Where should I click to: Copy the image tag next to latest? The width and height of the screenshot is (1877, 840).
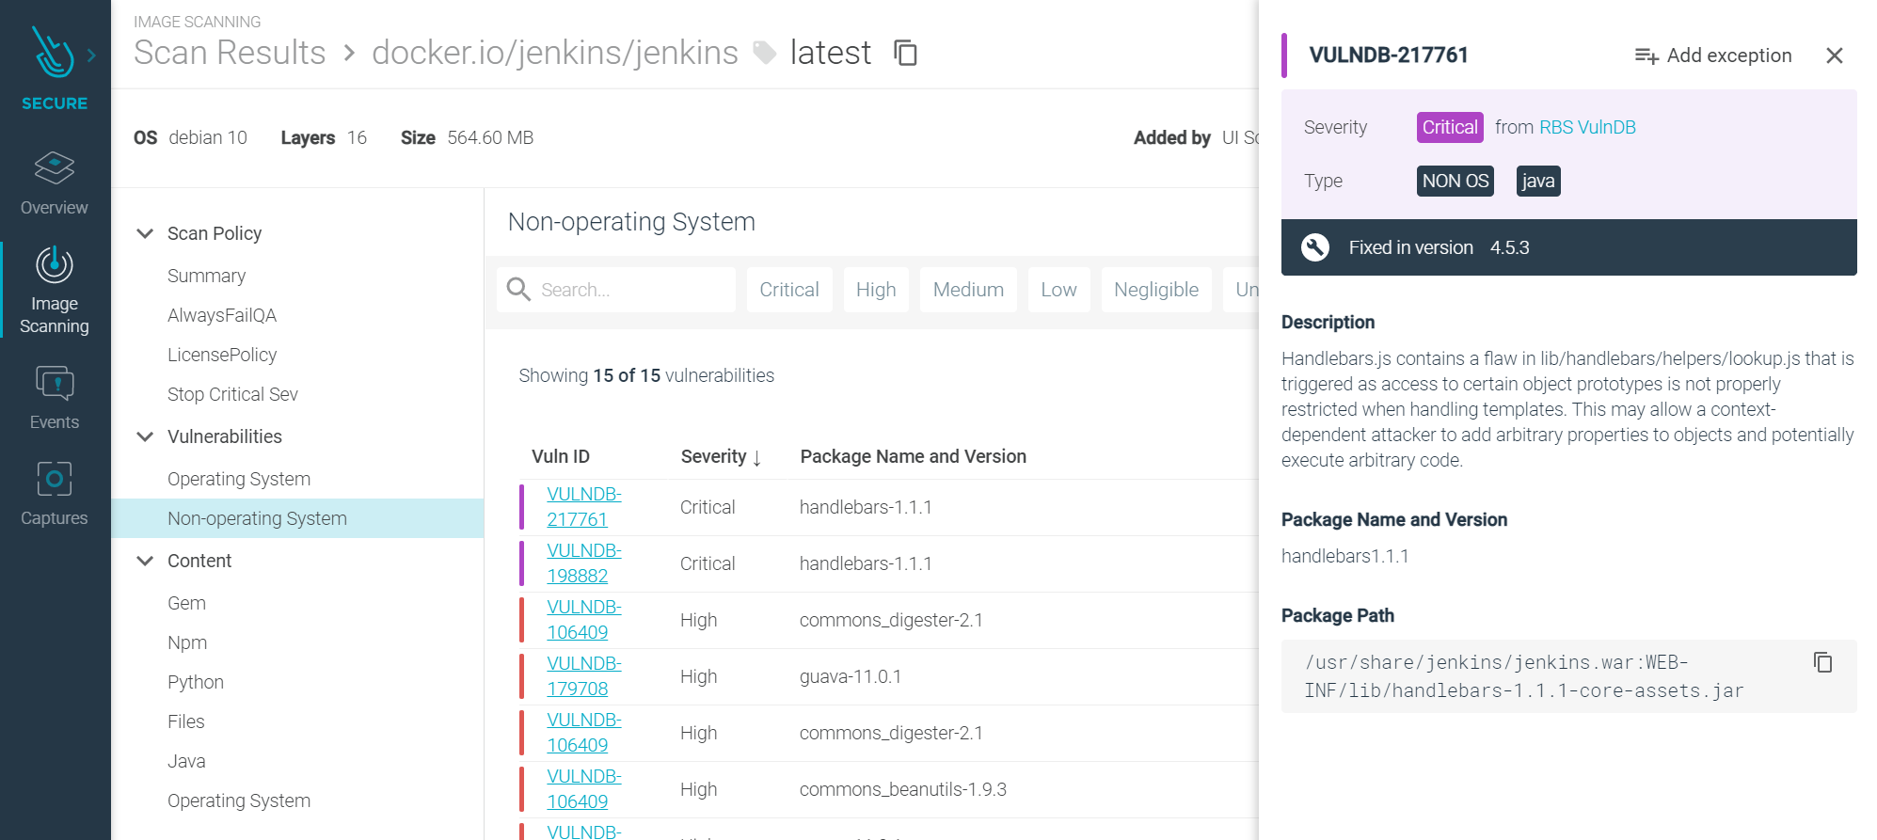click(905, 53)
